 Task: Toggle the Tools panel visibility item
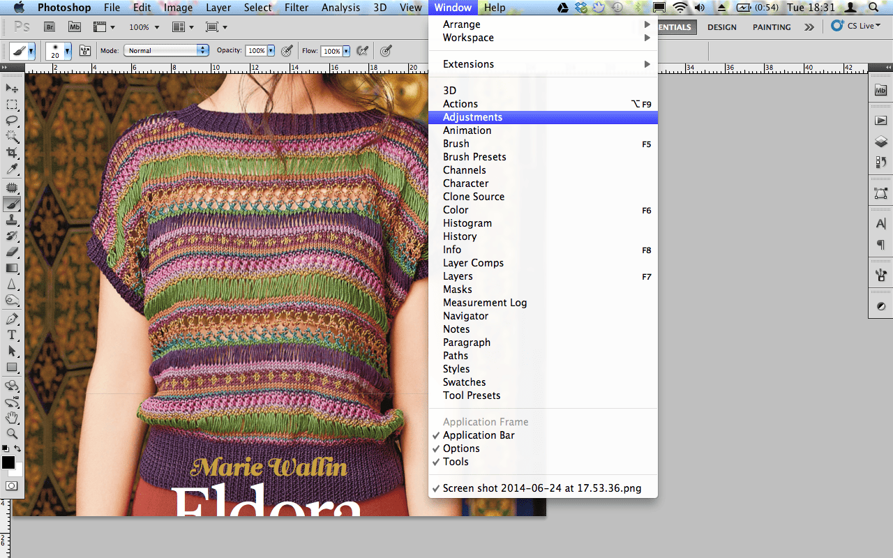pyautogui.click(x=543, y=462)
